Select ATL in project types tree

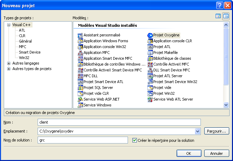point(22,30)
